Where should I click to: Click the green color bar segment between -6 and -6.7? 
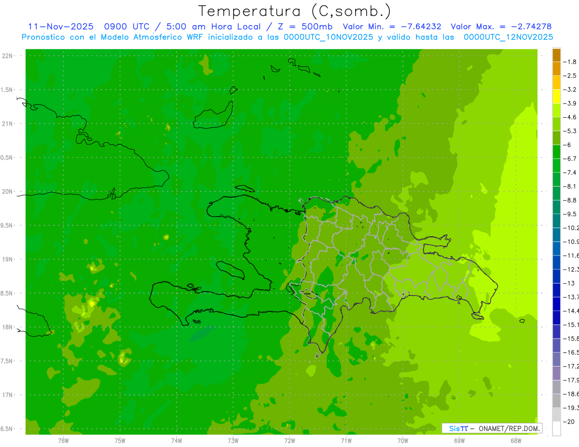pos(556,151)
